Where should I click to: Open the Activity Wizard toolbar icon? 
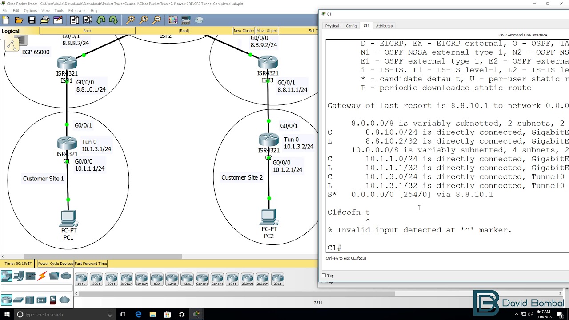tap(58, 20)
